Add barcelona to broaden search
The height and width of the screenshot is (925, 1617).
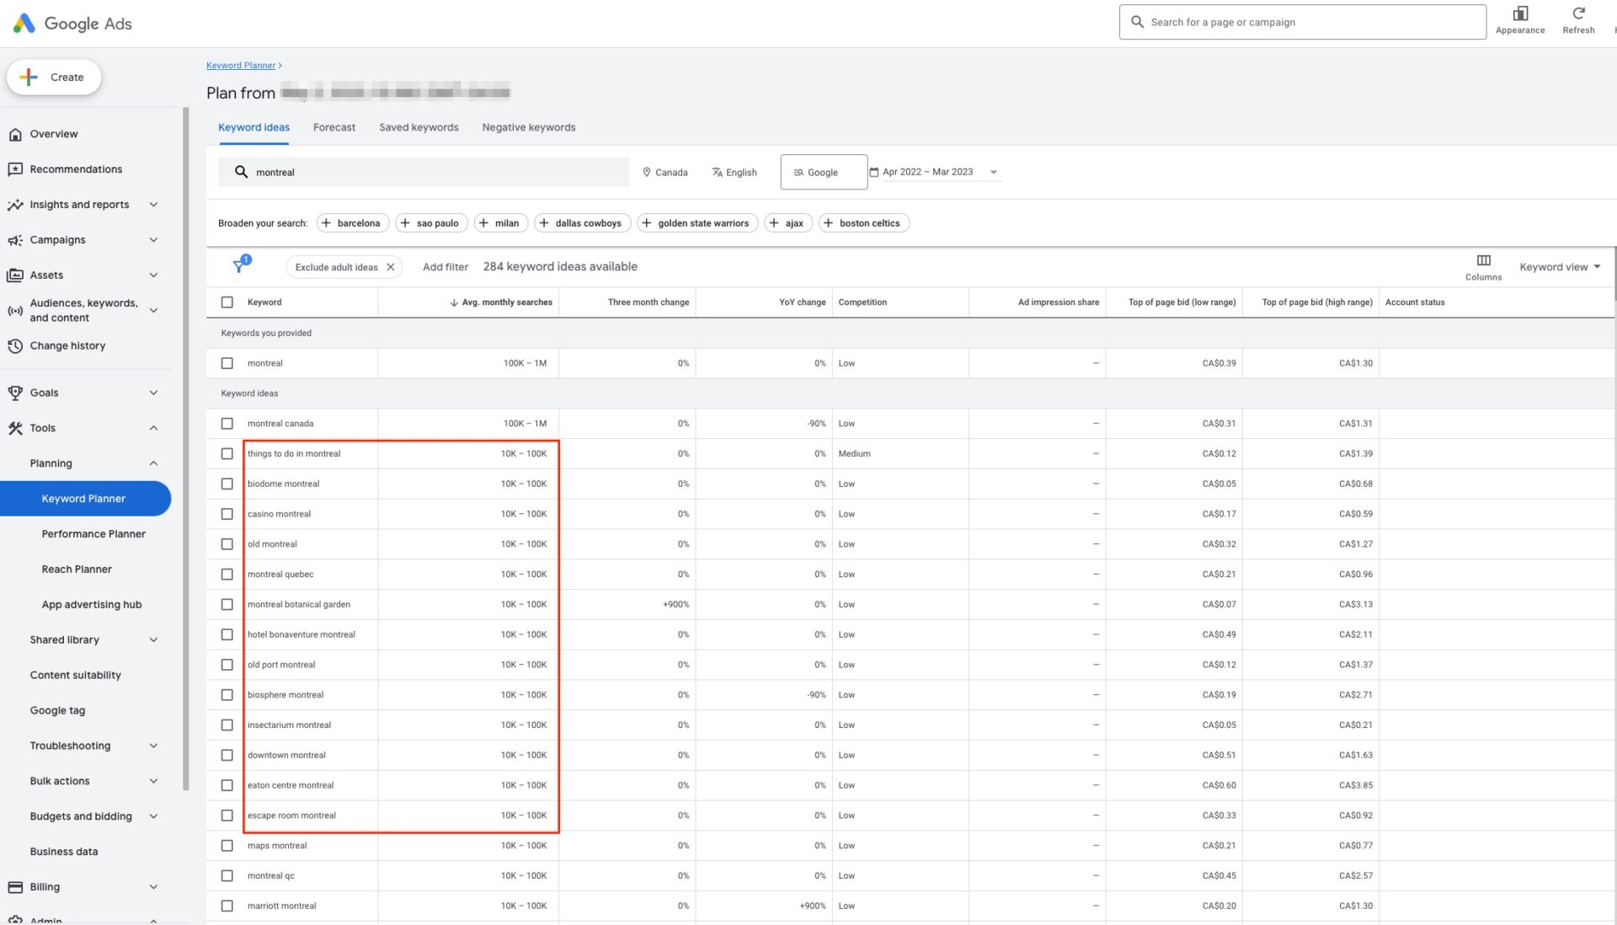[x=352, y=223]
